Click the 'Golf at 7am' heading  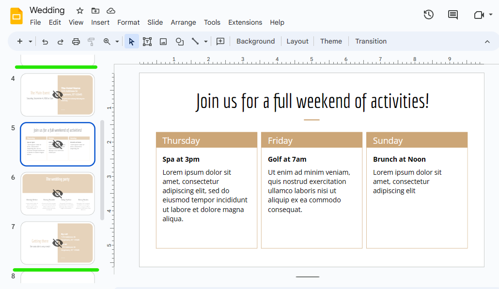(287, 159)
